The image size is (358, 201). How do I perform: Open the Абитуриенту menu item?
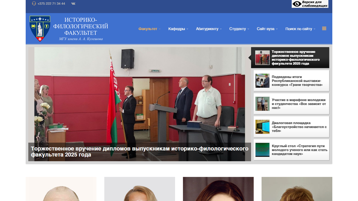[x=207, y=29]
